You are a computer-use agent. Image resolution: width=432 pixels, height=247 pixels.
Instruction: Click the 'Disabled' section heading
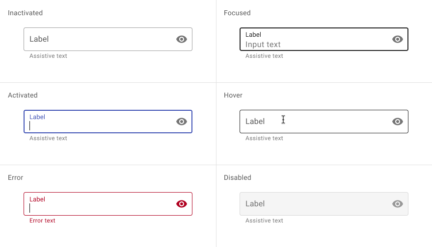[238, 178]
